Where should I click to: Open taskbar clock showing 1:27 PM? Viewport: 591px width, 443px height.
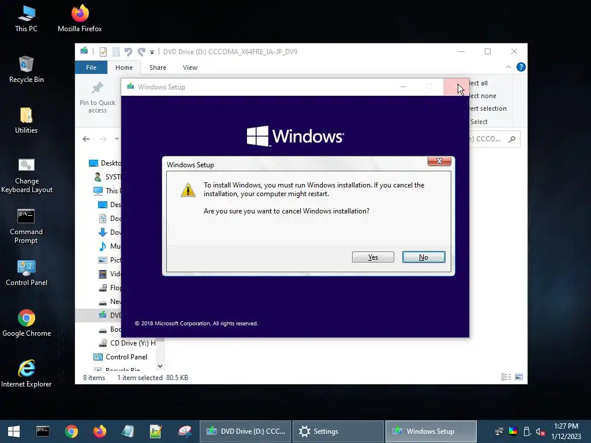tap(566, 431)
